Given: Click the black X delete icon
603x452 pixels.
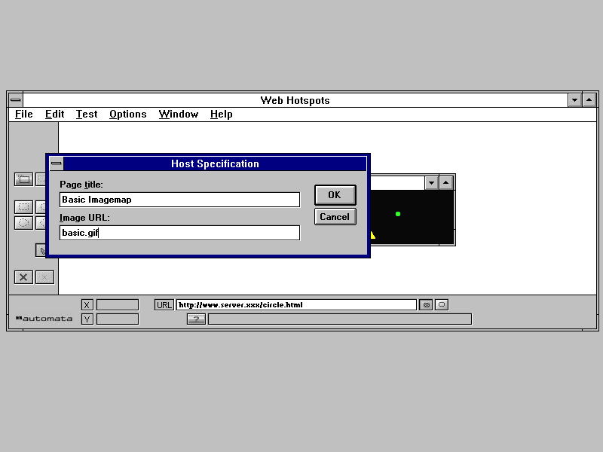Looking at the screenshot, I should pyautogui.click(x=23, y=277).
